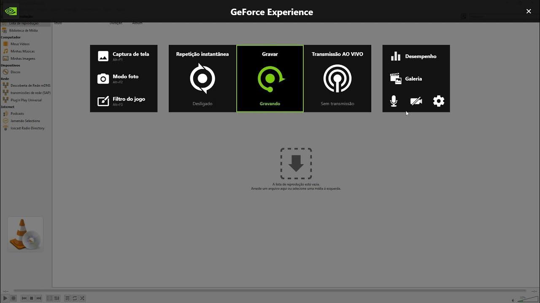The image size is (540, 303).
Task: Click the NVIDIA logo icon
Action: [x=11, y=11]
